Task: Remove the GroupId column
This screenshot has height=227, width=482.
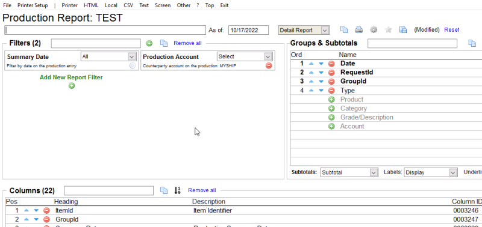Action: click(x=46, y=219)
